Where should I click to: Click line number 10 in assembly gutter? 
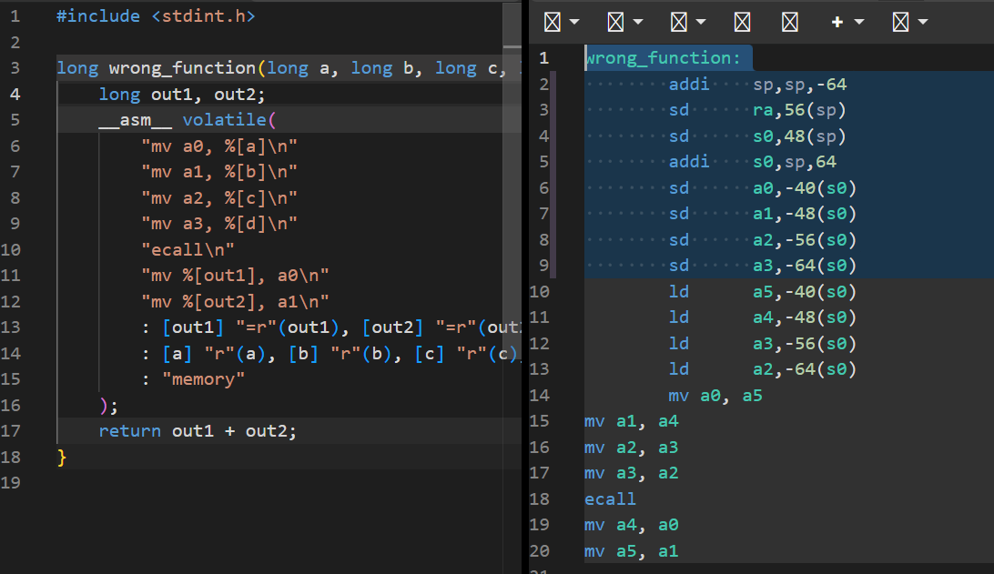coord(540,291)
